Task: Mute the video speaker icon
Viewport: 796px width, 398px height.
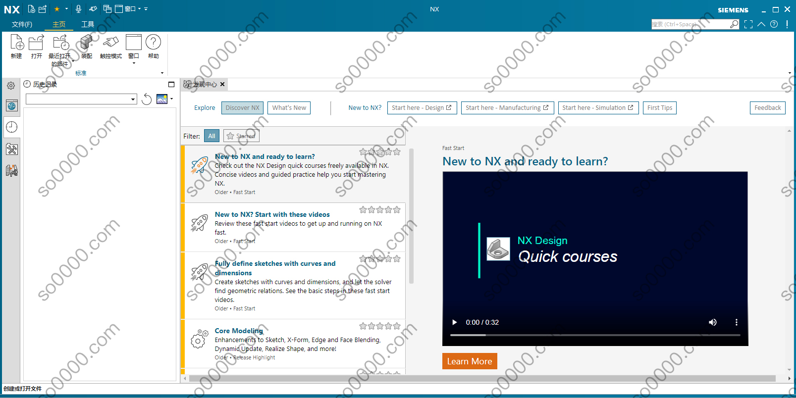Action: 712,322
